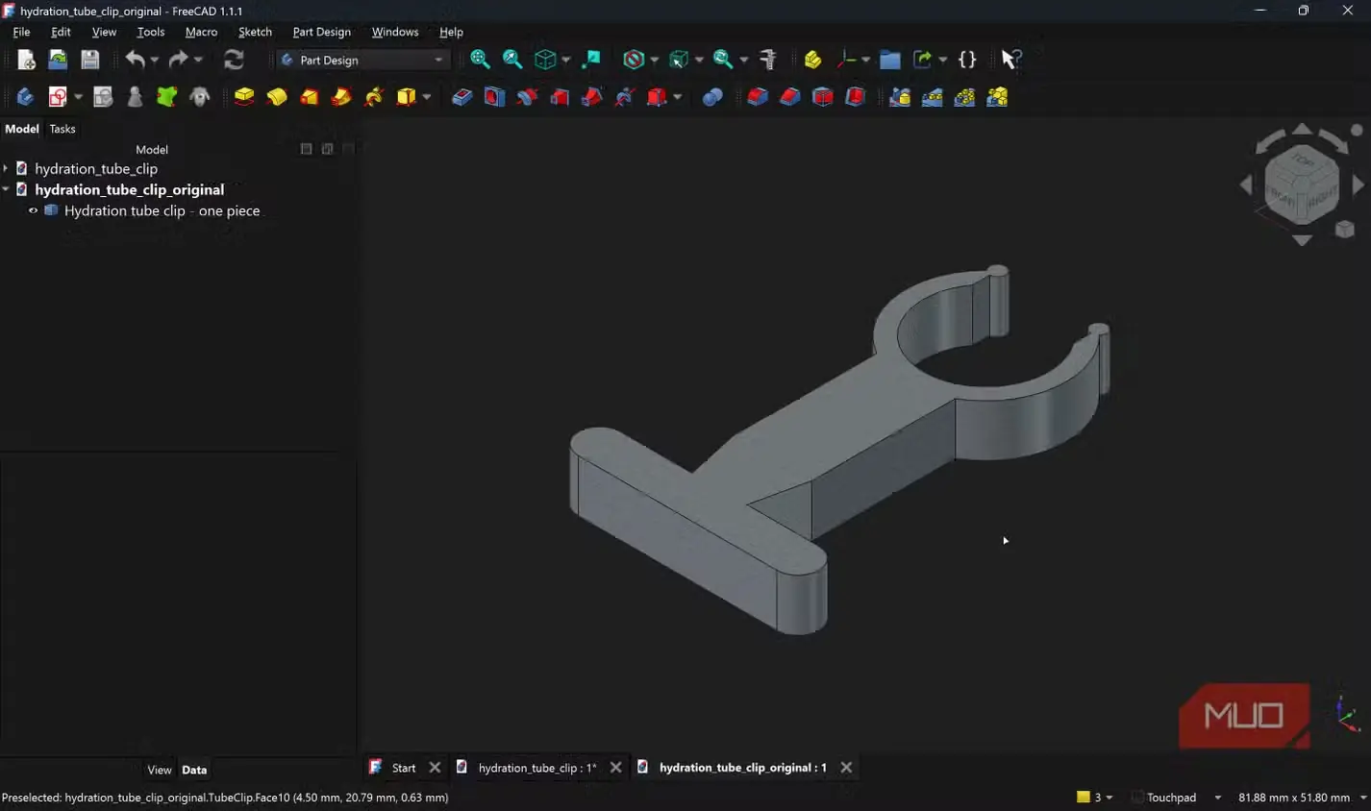
Task: Switch to the hydration_tube_clip : 1* document tab
Action: [x=536, y=768]
